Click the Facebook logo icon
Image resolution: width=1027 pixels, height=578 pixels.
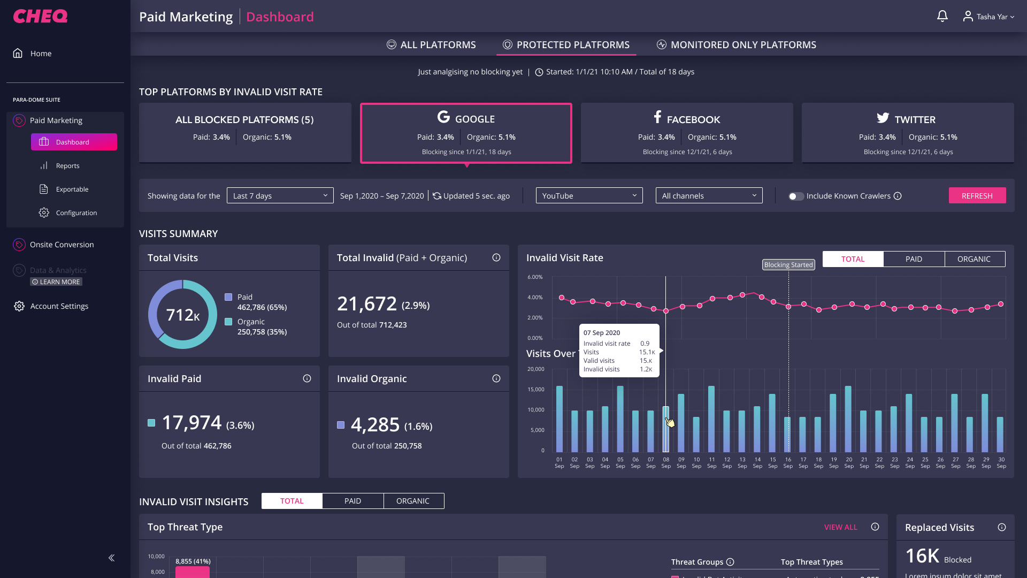coord(657,117)
